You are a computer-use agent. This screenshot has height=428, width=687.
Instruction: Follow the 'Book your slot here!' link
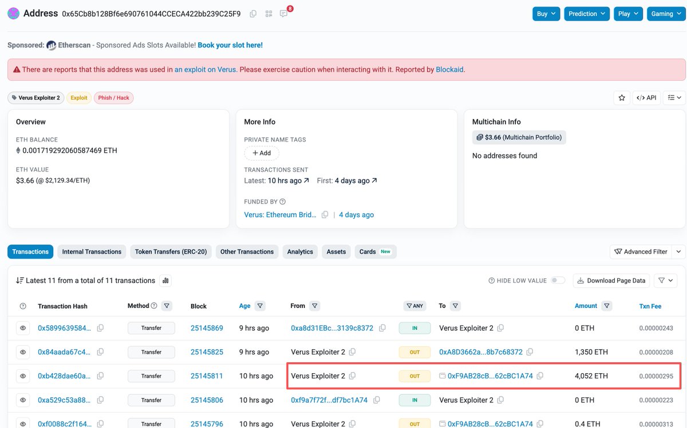coord(230,45)
